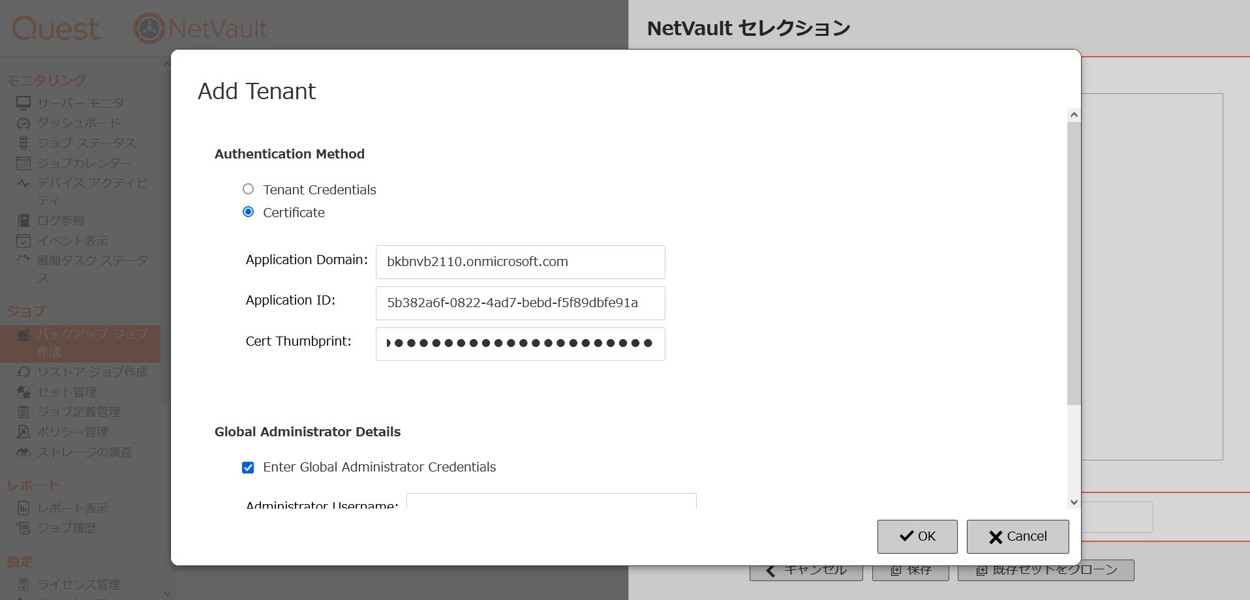Click the NetVault logo icon
The width and height of the screenshot is (1250, 600).
pyautogui.click(x=149, y=29)
